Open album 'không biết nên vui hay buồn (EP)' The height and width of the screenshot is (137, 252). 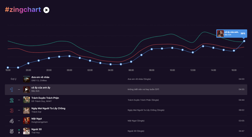click(143, 89)
